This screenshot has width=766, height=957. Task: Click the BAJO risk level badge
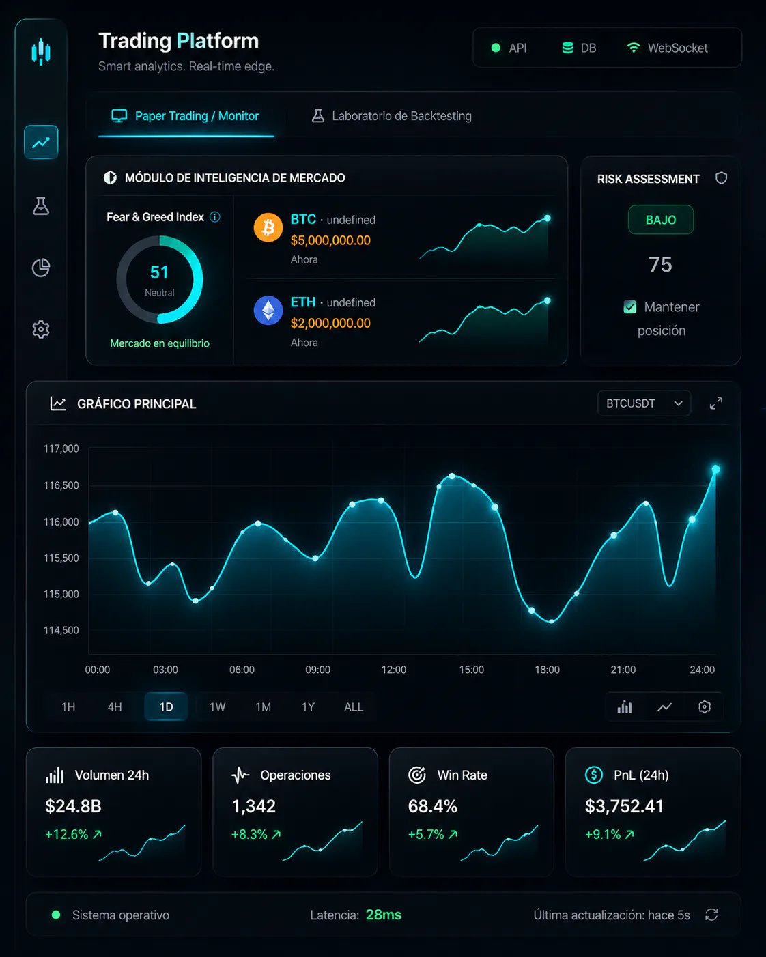pyautogui.click(x=661, y=220)
